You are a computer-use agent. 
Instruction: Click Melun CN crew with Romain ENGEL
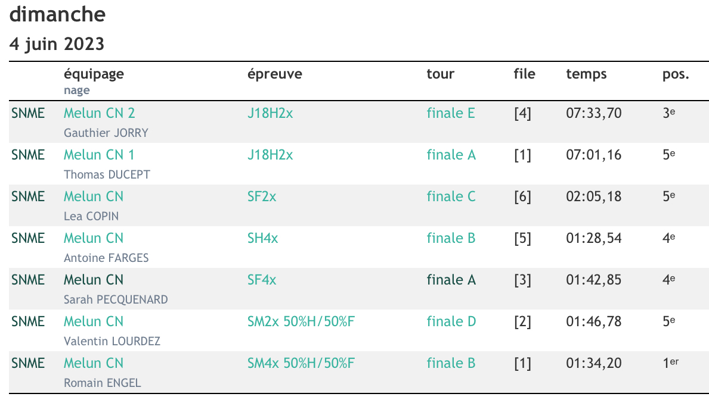click(x=94, y=363)
